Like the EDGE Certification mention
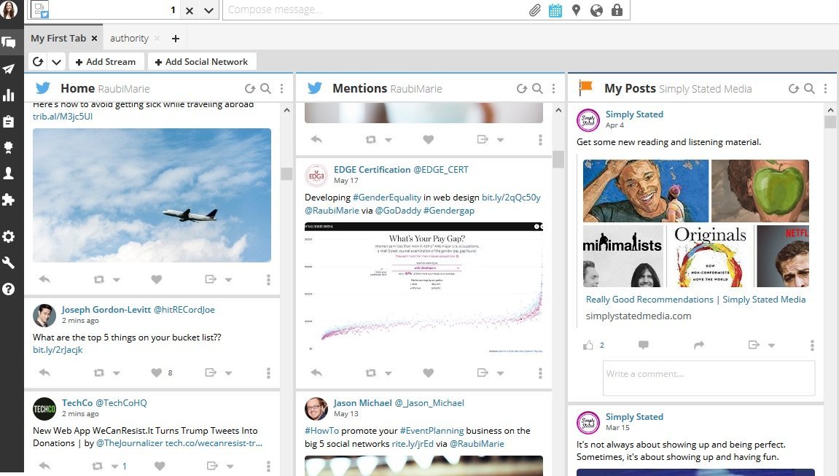This screenshot has width=839, height=476. pos(428,372)
